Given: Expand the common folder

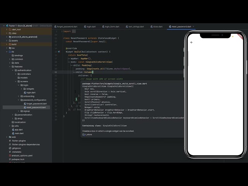Looking at the screenshot, I should (x=10, y=59).
